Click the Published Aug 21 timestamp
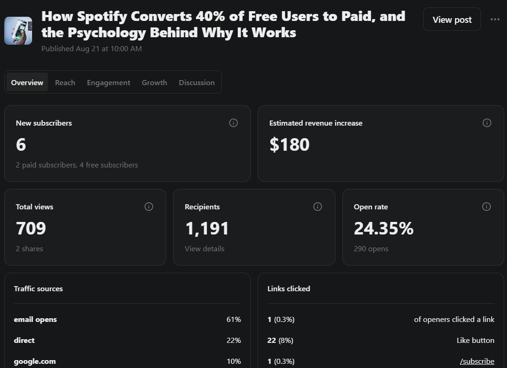The height and width of the screenshot is (368, 507). point(92,48)
